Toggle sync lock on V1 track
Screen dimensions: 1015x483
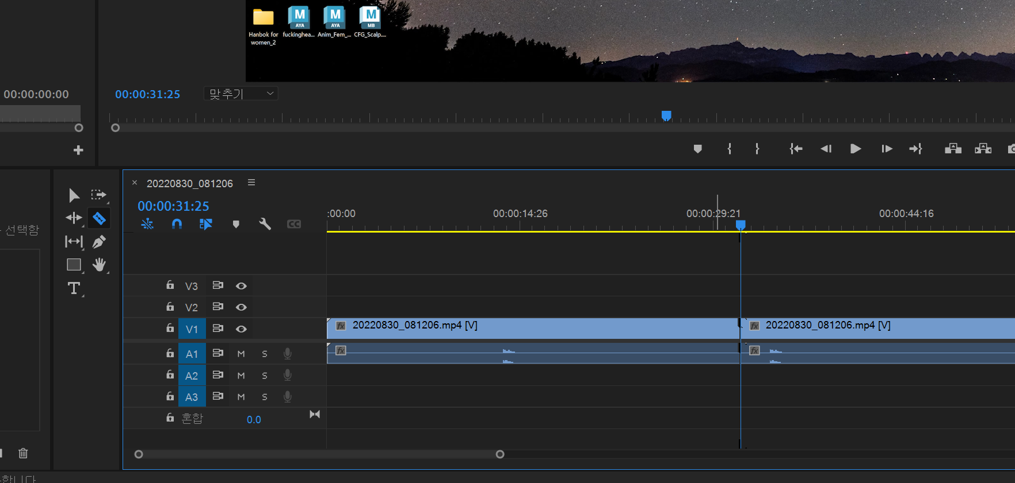217,329
